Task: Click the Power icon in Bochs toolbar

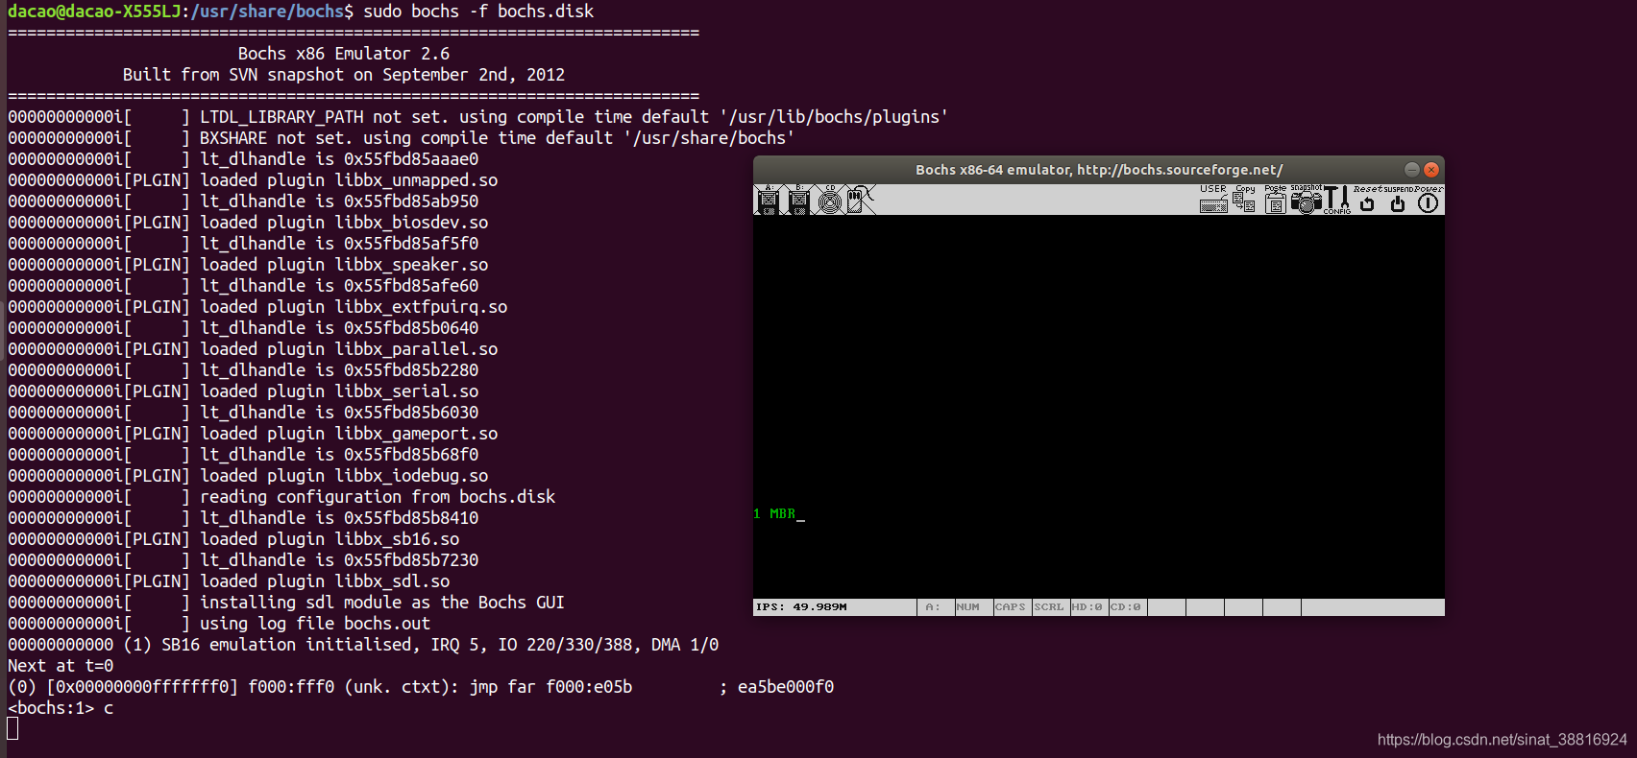Action: click(x=1429, y=200)
